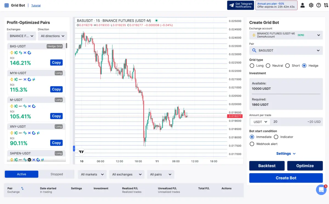Click Bybit icon in MYX-USDT card

(21, 79)
